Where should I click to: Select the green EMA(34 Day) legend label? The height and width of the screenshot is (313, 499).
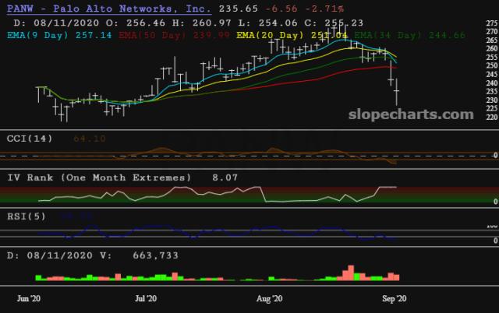(387, 37)
